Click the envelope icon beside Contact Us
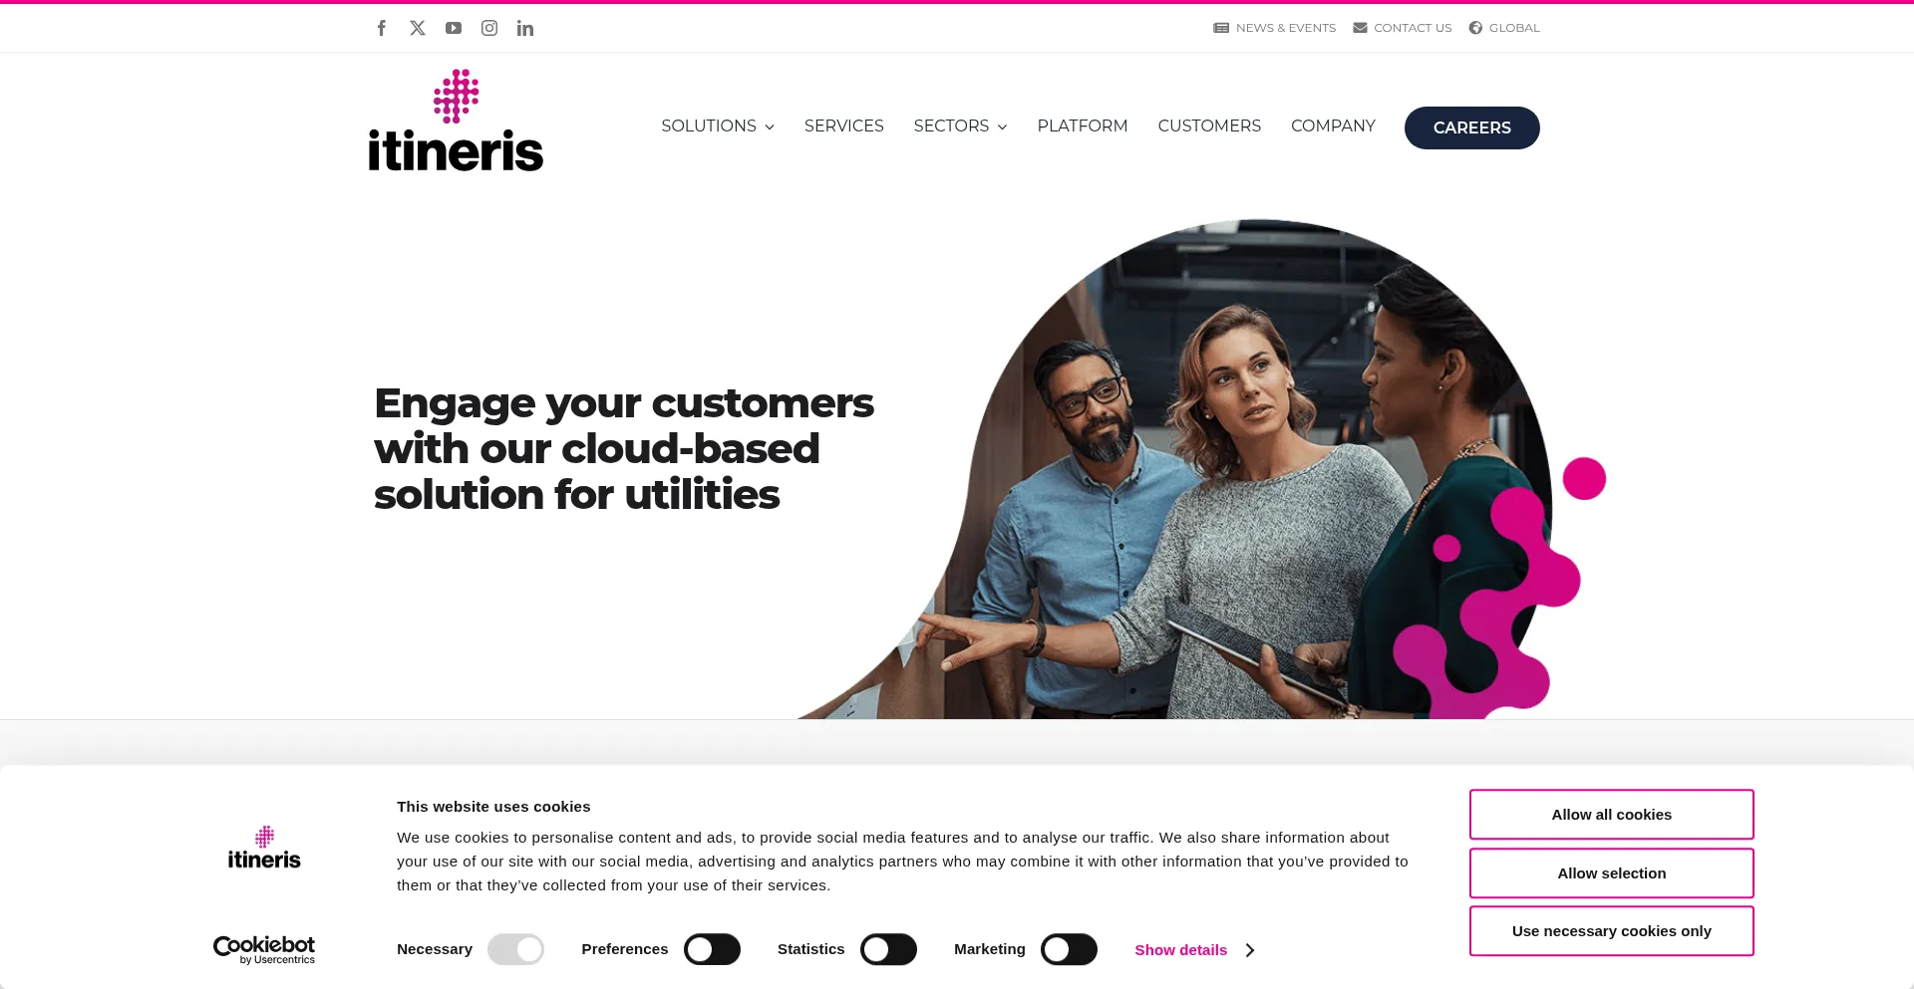 pyautogui.click(x=1360, y=28)
